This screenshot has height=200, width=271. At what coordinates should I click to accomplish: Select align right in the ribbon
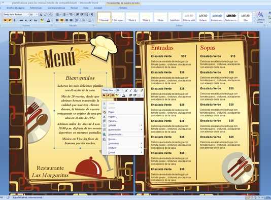coord(66,20)
